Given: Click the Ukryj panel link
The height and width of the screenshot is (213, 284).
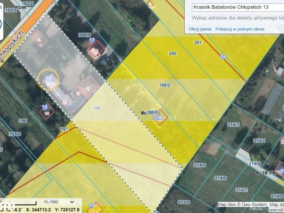Looking at the screenshot, I should 200,29.
